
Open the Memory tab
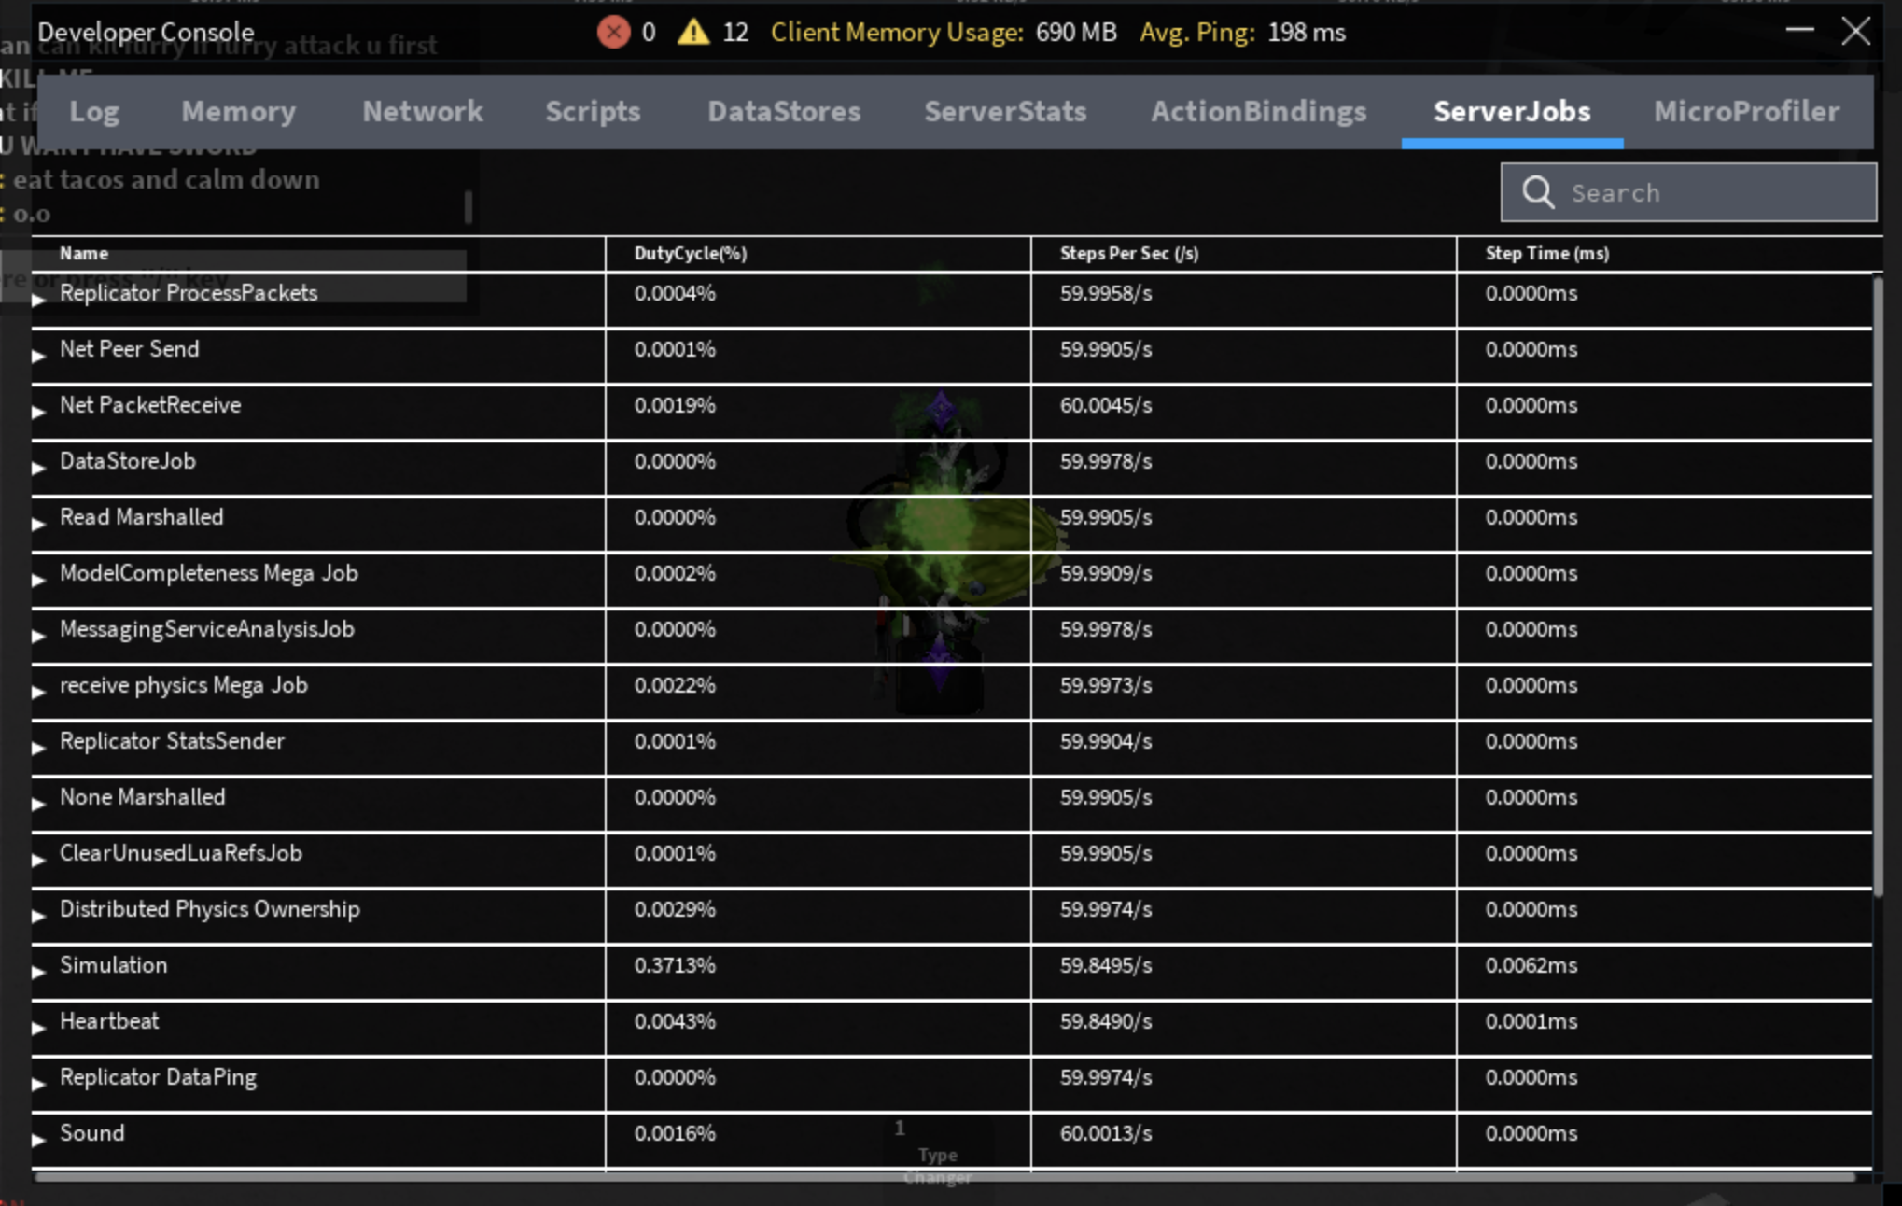[x=238, y=112]
